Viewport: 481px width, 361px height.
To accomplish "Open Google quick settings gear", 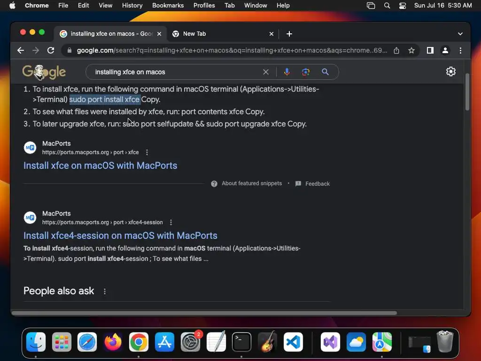I will 450,71.
